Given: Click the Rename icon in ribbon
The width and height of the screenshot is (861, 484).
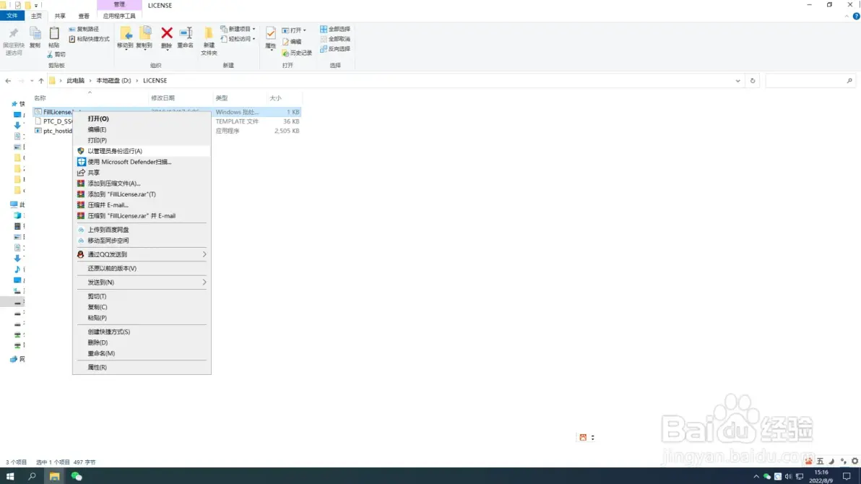Looking at the screenshot, I should (186, 33).
